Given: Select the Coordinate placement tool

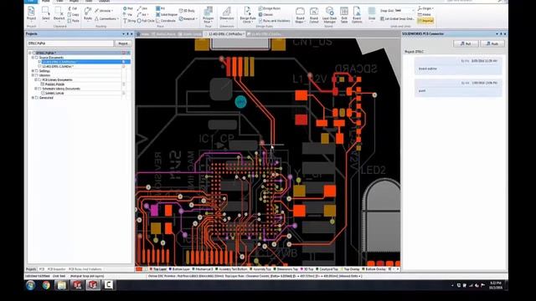Looking at the screenshot, I should coord(166,21).
